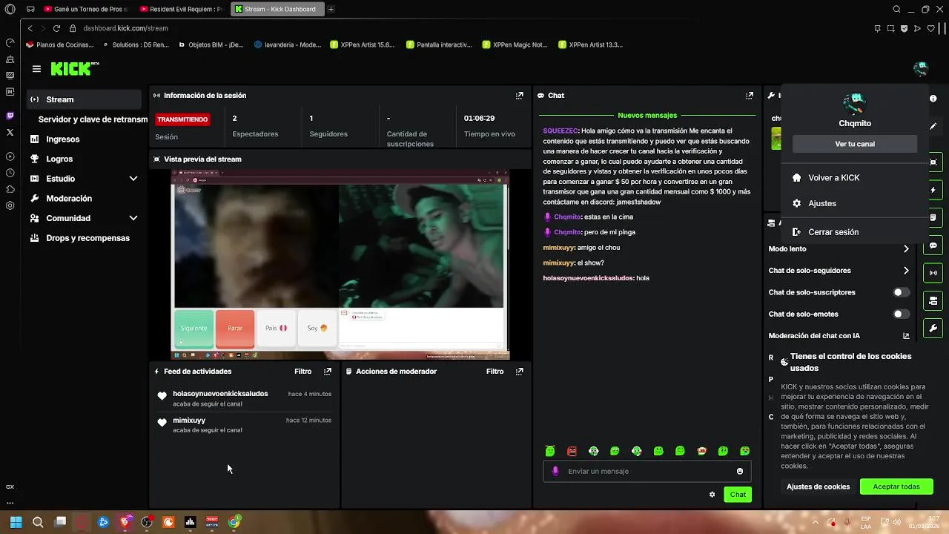Open browser sidebar history clock icon
Viewport: 949px width, 534px height.
(10, 173)
